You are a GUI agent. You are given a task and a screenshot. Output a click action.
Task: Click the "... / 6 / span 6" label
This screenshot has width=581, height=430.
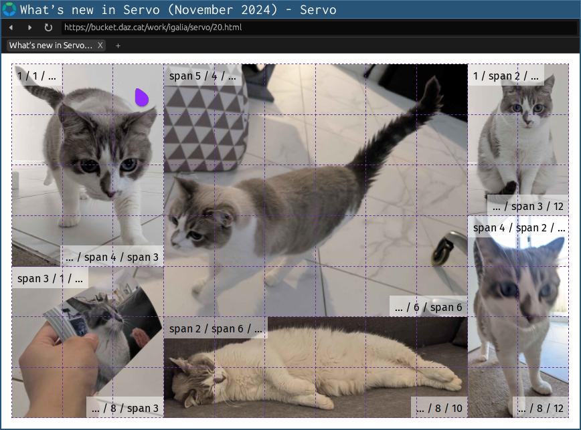(x=428, y=307)
